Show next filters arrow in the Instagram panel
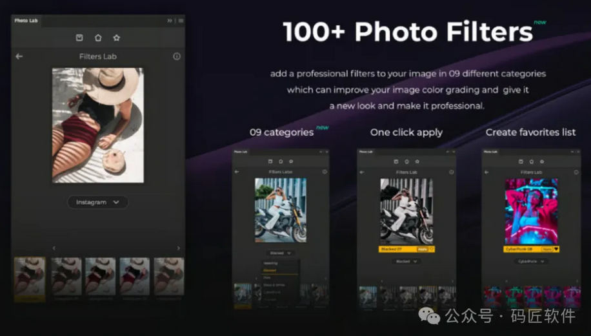This screenshot has height=336, width=591. point(178,248)
